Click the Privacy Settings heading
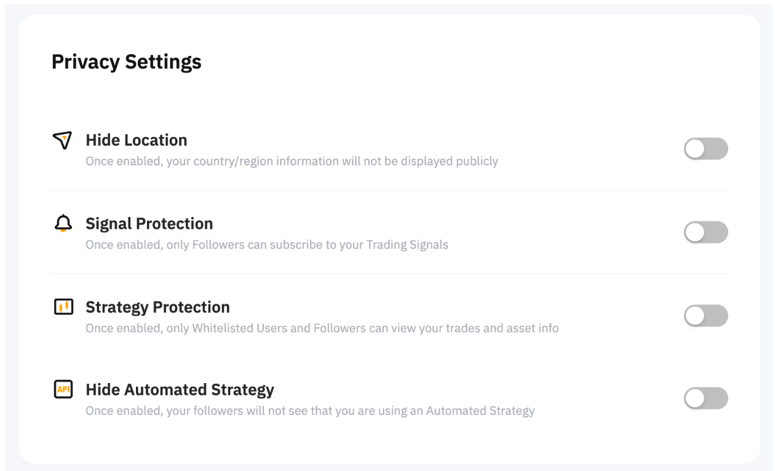Screen dimensions: 775x471 coord(126,62)
